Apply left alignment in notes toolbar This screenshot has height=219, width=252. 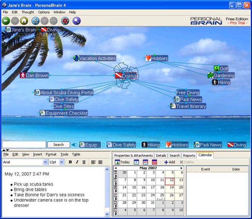(x=93, y=162)
